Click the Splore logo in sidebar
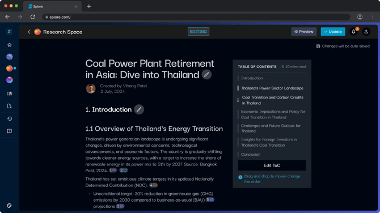Screen dimensions: 380x213 click(9, 32)
